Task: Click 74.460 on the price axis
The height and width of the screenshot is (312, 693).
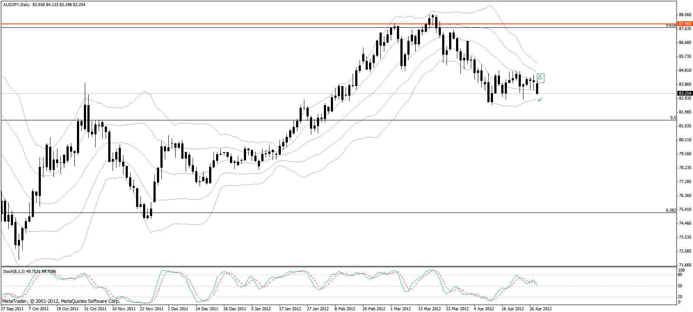Action: [x=685, y=223]
